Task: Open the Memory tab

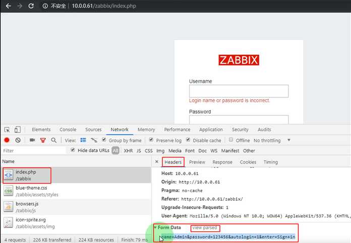Action: 146,129
